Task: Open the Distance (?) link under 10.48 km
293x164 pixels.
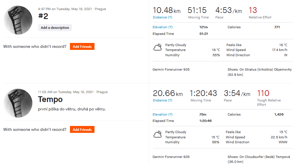Action: point(162,17)
